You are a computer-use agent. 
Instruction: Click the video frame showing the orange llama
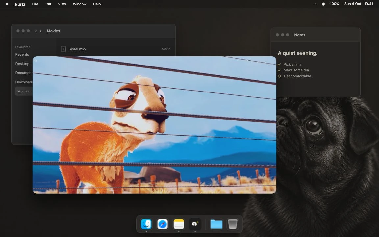click(154, 125)
